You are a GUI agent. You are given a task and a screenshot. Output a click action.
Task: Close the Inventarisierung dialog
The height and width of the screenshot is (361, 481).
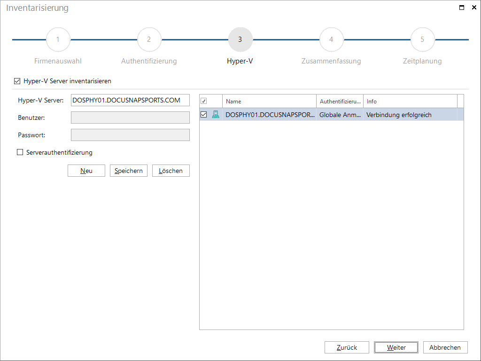point(474,8)
